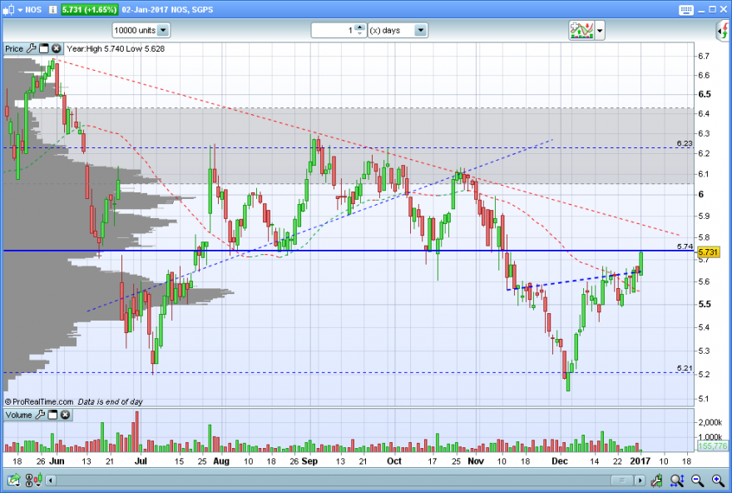Click the 5.21 dashed line label
This screenshot has width=732, height=493.
tap(685, 368)
